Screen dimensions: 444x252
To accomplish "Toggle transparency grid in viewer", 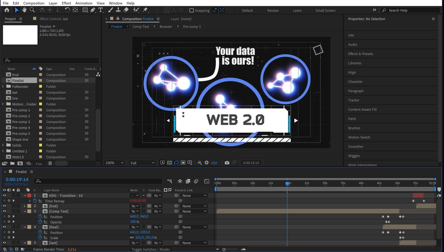I will (x=169, y=163).
